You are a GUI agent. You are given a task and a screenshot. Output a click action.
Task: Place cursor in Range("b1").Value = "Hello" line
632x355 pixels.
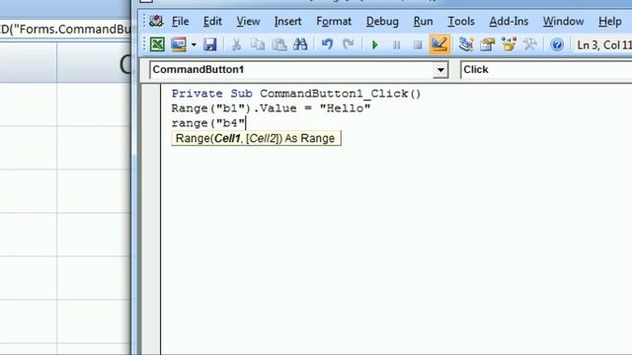click(x=271, y=108)
